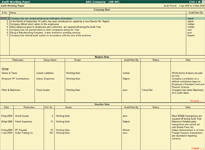The height and width of the screenshot is (150, 205).
Task: Click voucher number 23
Action: pyautogui.click(x=52, y=130)
